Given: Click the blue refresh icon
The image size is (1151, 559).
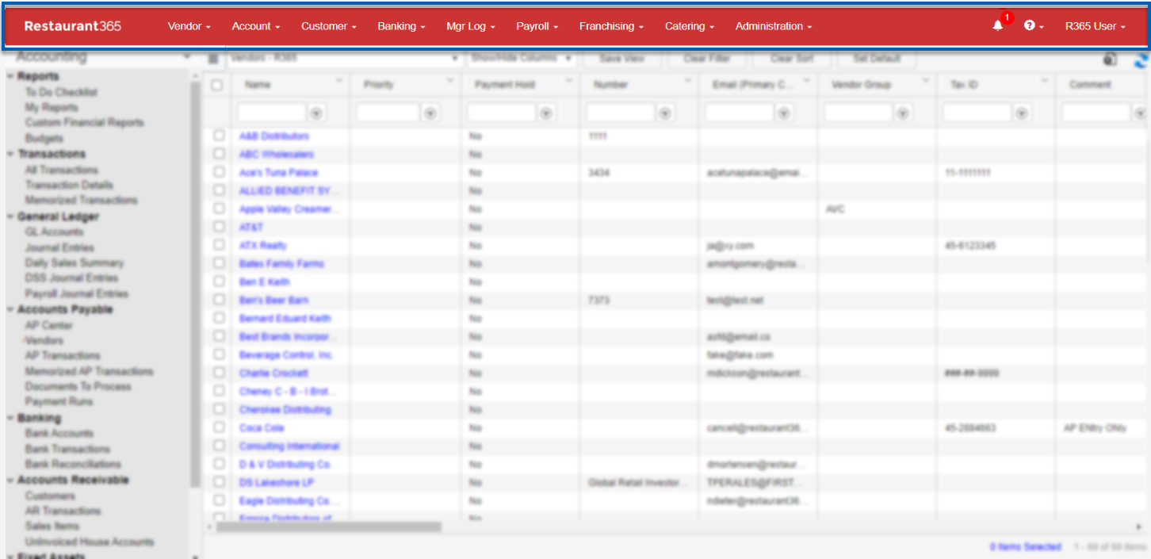Looking at the screenshot, I should coord(1141,60).
